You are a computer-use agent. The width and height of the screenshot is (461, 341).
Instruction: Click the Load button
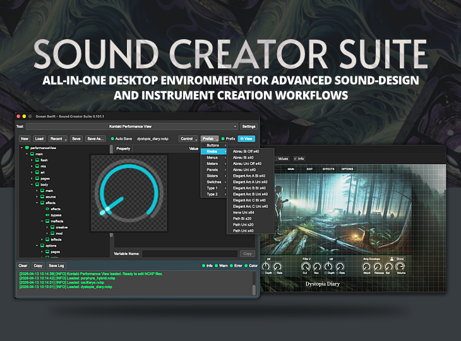(x=39, y=139)
